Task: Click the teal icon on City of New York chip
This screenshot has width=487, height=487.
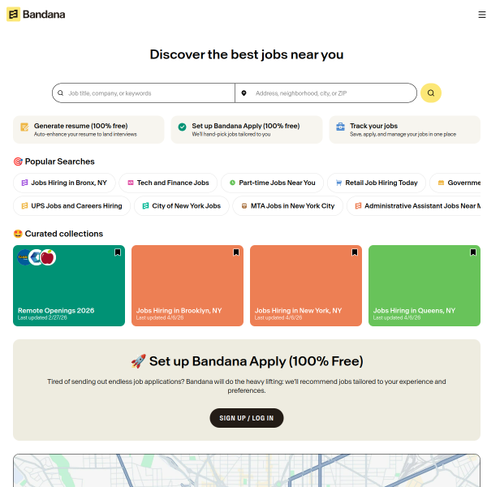Action: 145,205
